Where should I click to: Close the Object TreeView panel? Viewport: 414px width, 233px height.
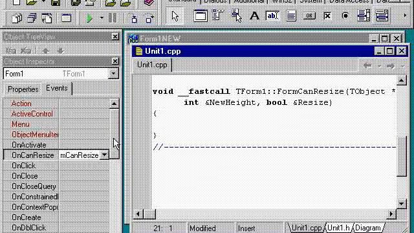pyautogui.click(x=115, y=36)
